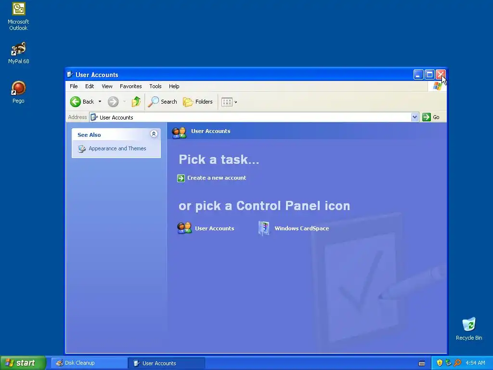493x370 pixels.
Task: Click the taskbar clock showing 4:54 AM
Action: click(x=475, y=363)
